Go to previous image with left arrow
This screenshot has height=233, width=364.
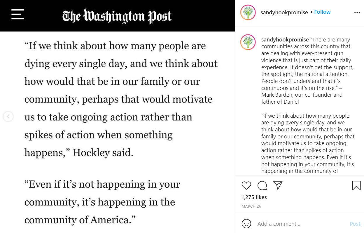tap(8, 117)
